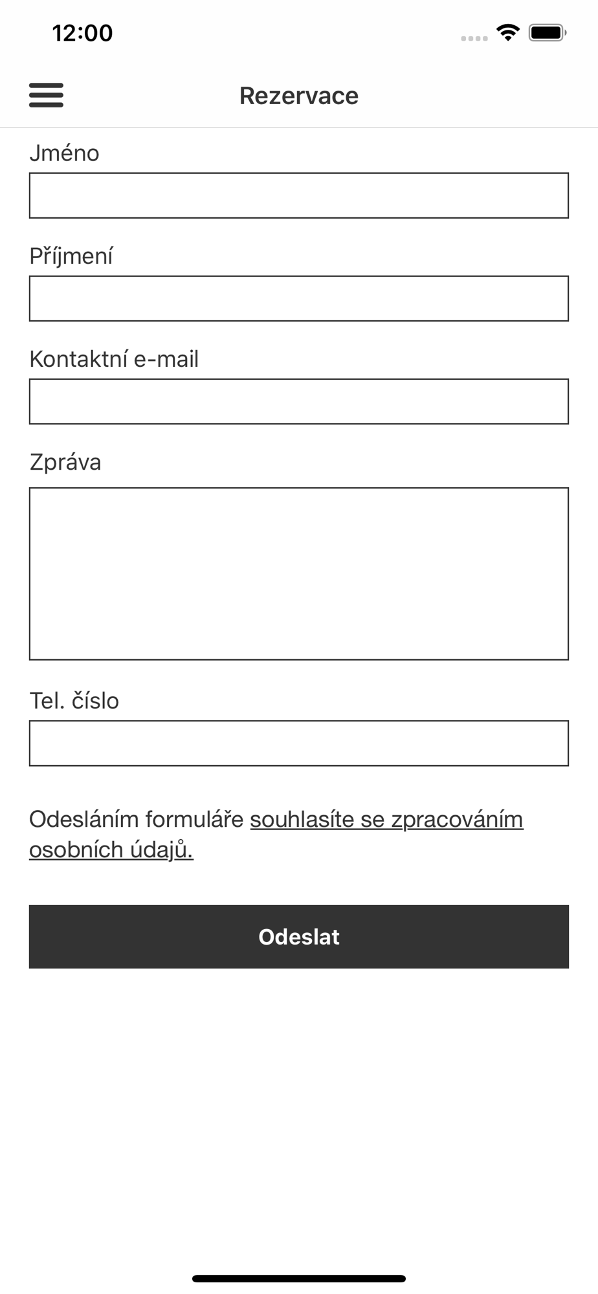Tap the cellular signal dots
Viewport: 598px width, 1294px height.
click(x=474, y=39)
